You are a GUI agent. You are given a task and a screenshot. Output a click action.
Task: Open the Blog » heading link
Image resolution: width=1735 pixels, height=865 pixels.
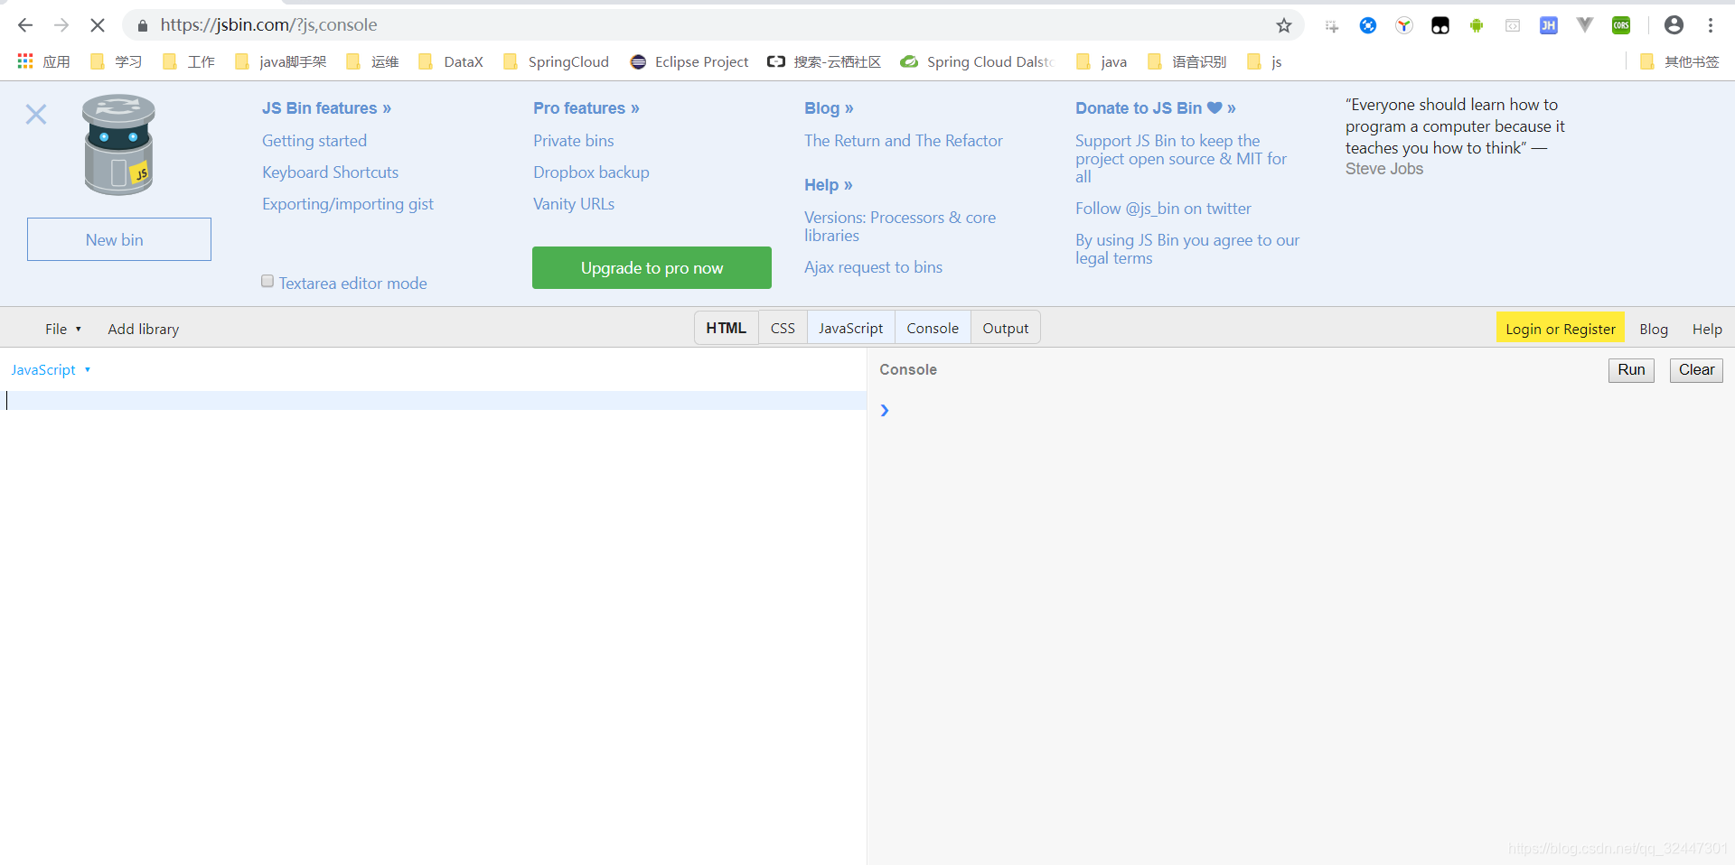(x=829, y=107)
